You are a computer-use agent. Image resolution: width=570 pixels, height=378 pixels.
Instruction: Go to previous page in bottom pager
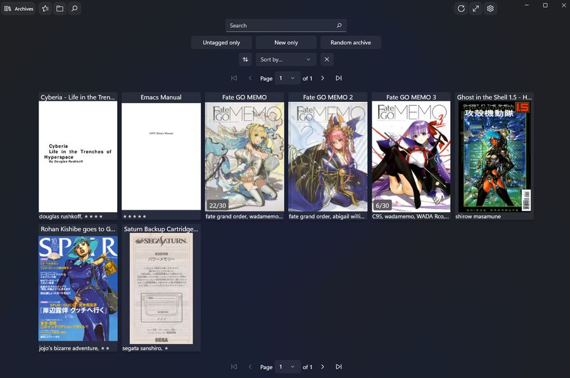(250, 367)
